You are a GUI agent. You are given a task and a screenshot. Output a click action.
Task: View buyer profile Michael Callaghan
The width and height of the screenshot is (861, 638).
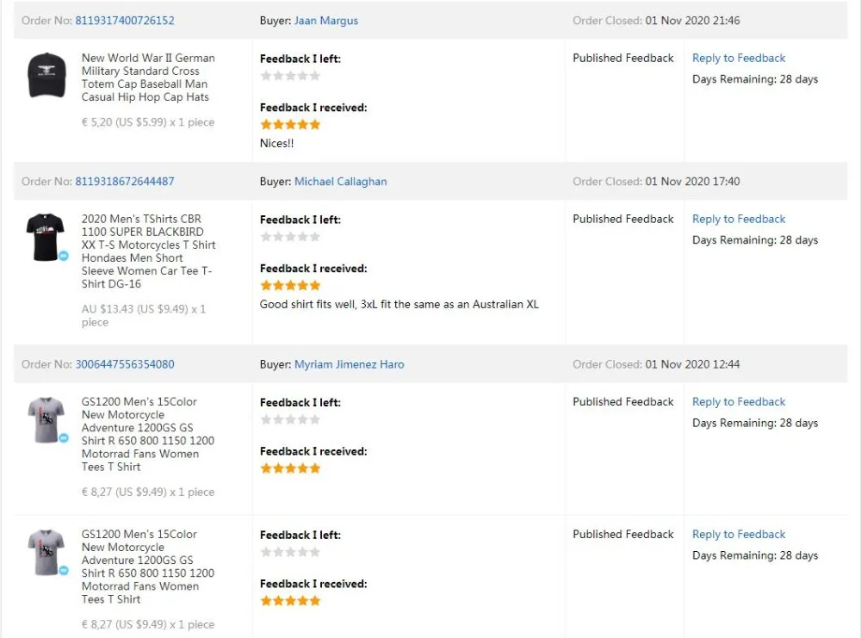coord(340,182)
